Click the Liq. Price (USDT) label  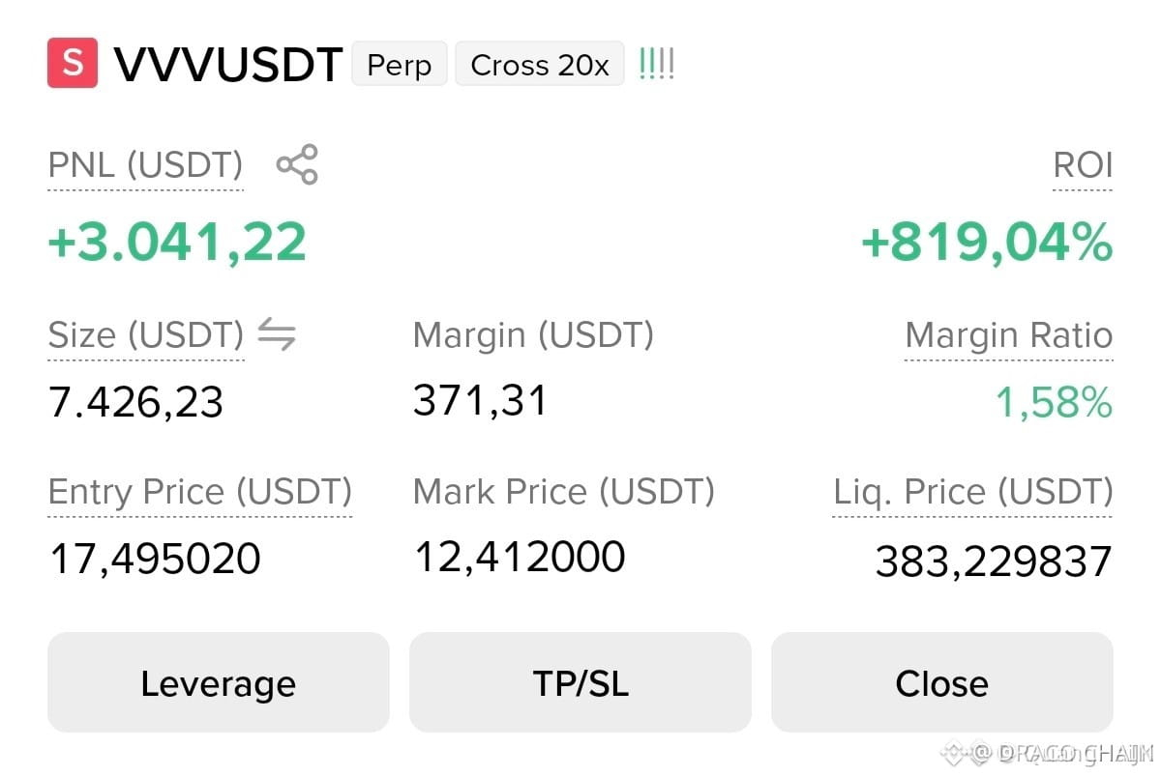[972, 492]
